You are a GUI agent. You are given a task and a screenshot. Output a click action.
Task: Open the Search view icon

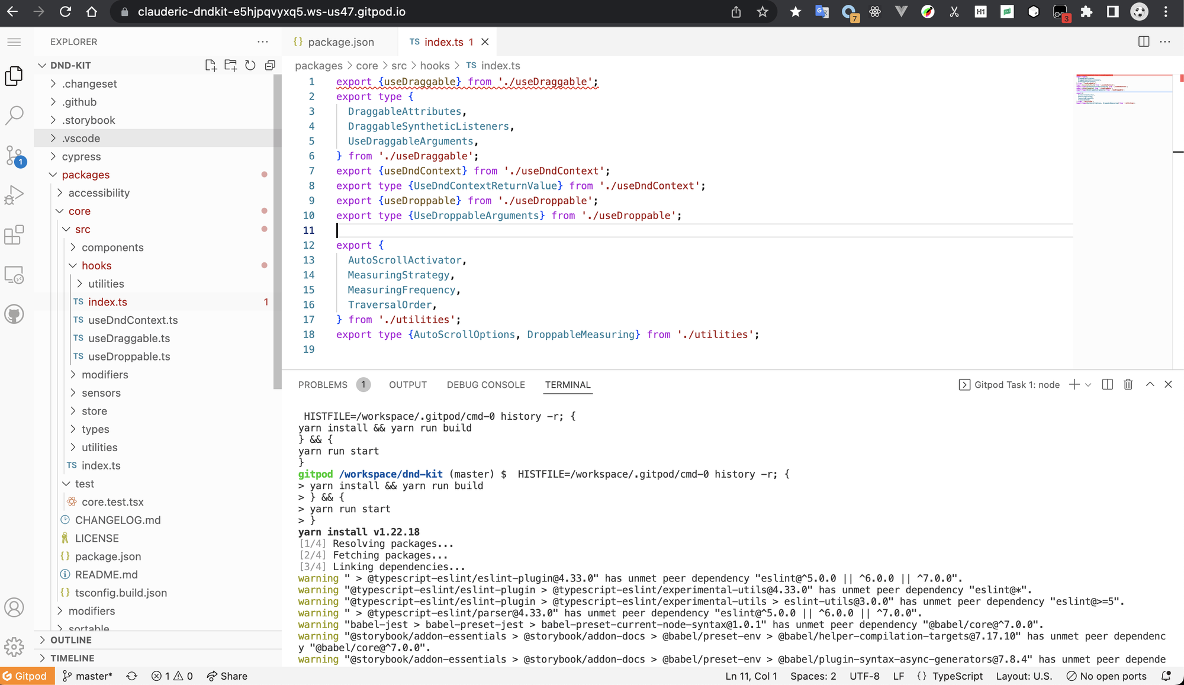pyautogui.click(x=14, y=115)
